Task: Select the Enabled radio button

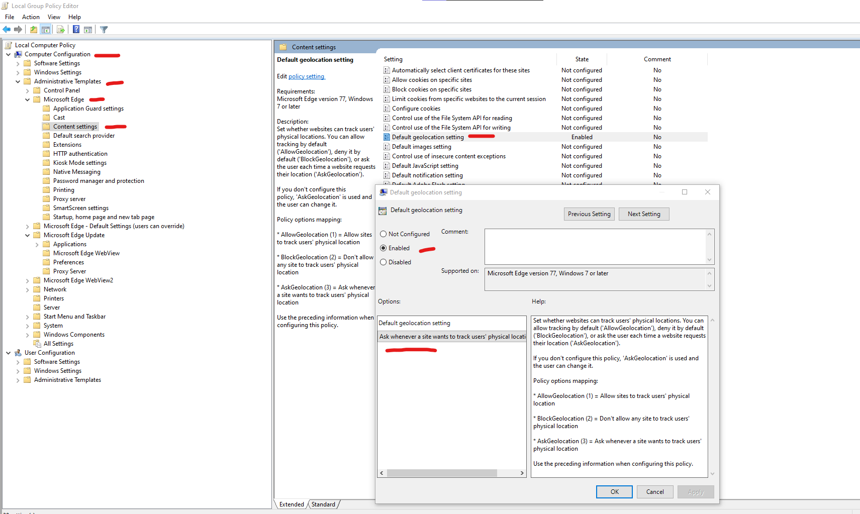Action: pos(383,248)
